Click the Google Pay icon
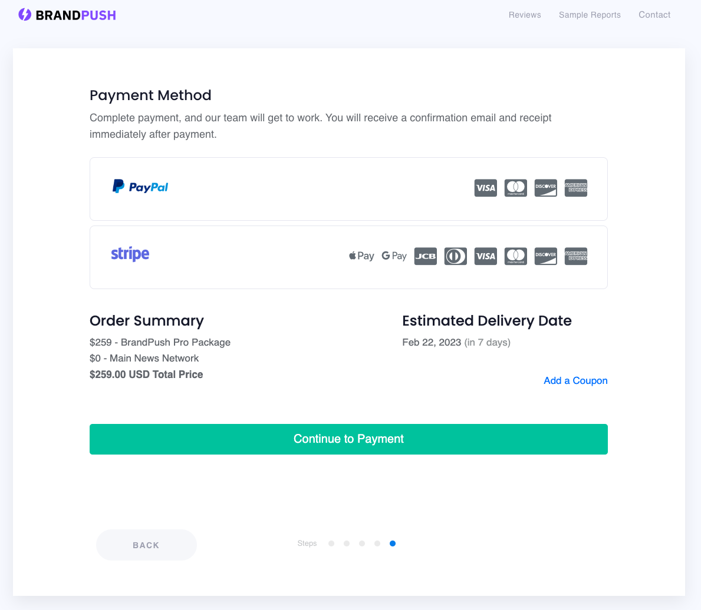701x610 pixels. [394, 256]
